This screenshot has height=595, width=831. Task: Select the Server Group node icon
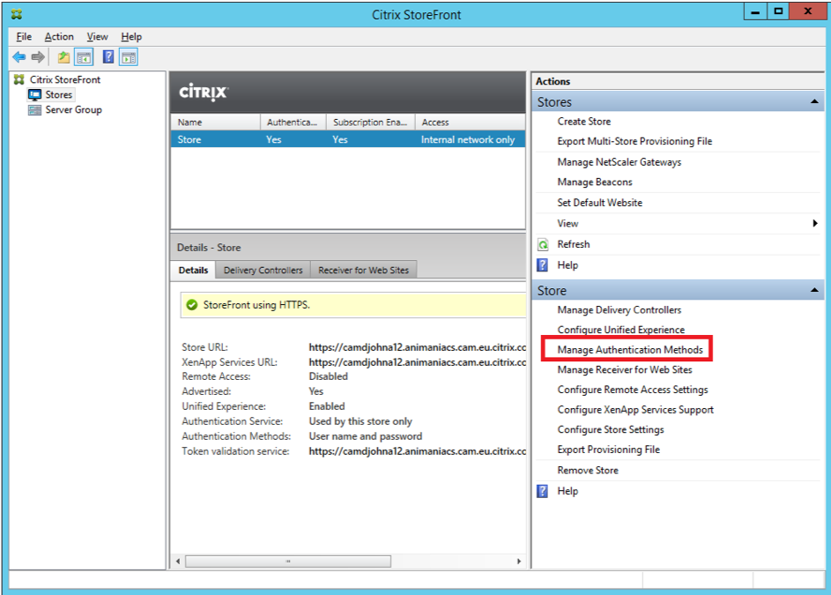pyautogui.click(x=35, y=110)
